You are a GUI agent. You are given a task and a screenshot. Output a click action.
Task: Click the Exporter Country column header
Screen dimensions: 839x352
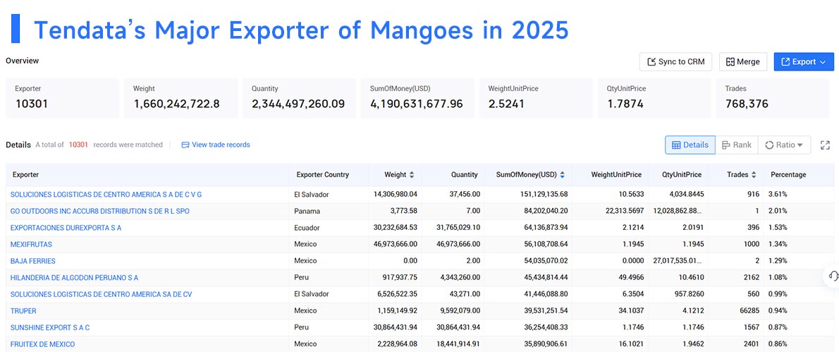pos(323,174)
